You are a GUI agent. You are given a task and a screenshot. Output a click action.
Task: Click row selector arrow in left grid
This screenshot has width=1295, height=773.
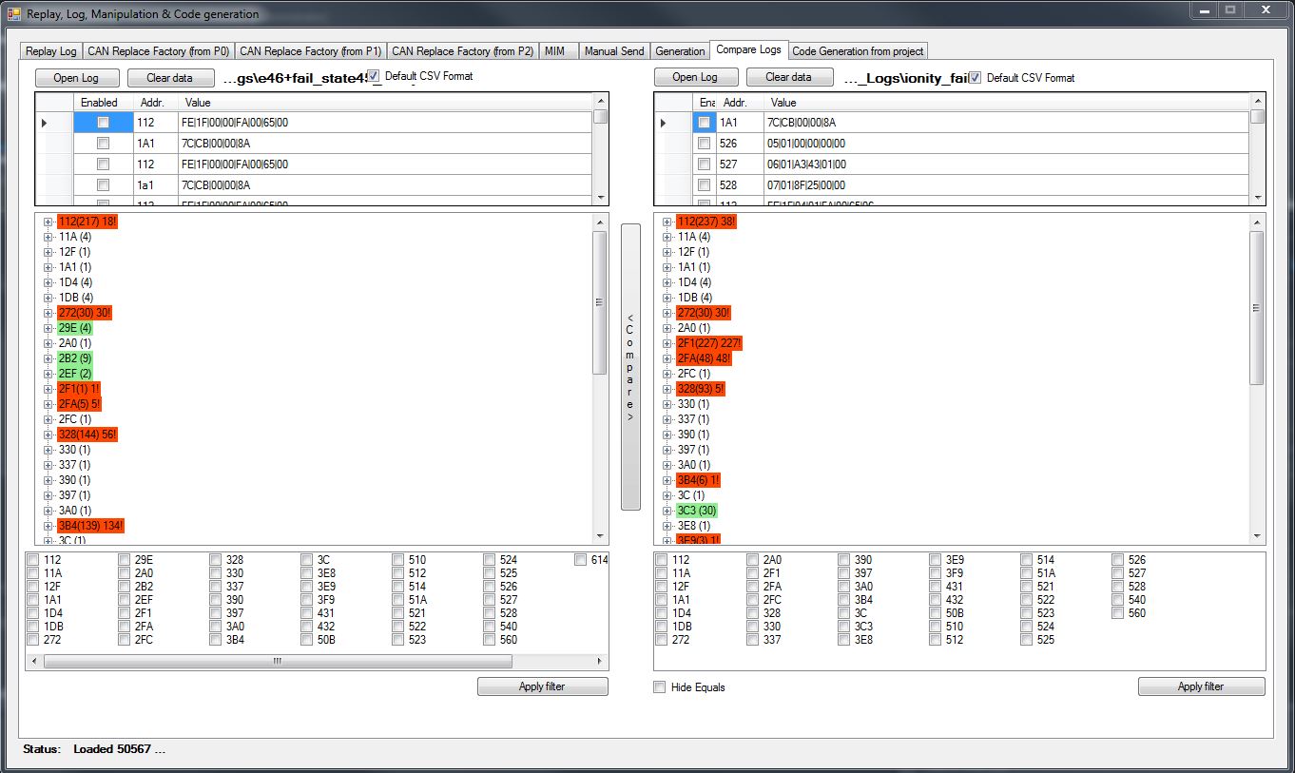[44, 123]
